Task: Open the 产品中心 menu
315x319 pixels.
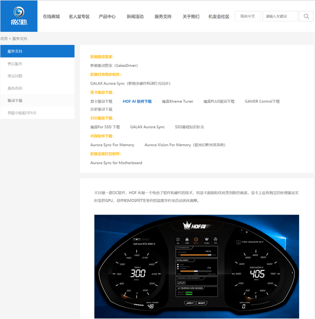Action: point(107,16)
